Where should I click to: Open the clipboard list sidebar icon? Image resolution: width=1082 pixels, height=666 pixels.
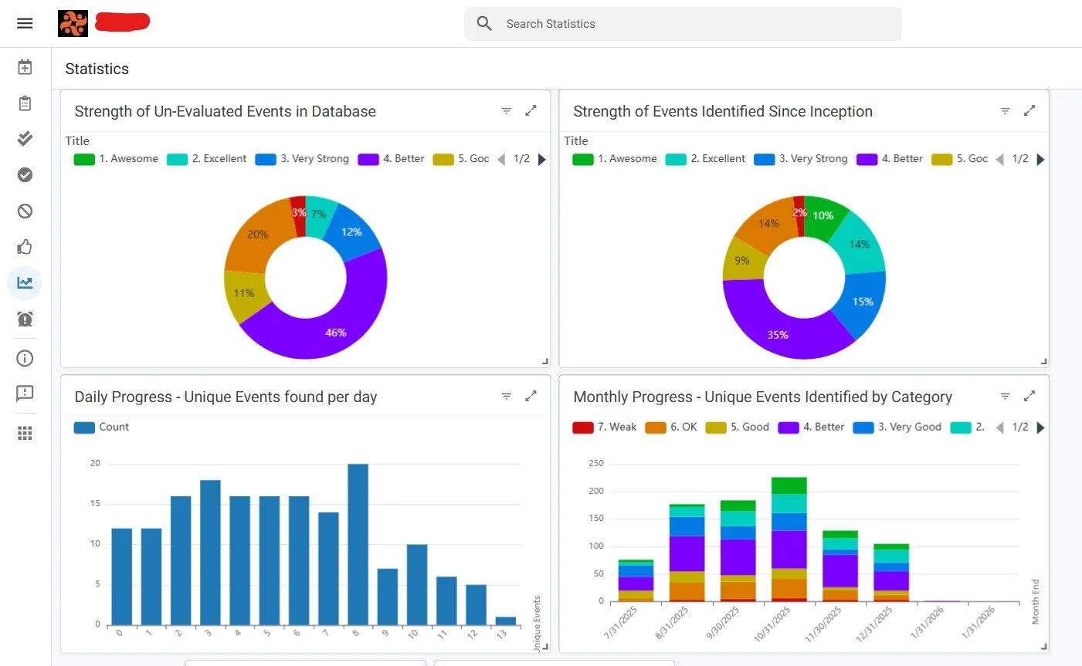tap(25, 103)
